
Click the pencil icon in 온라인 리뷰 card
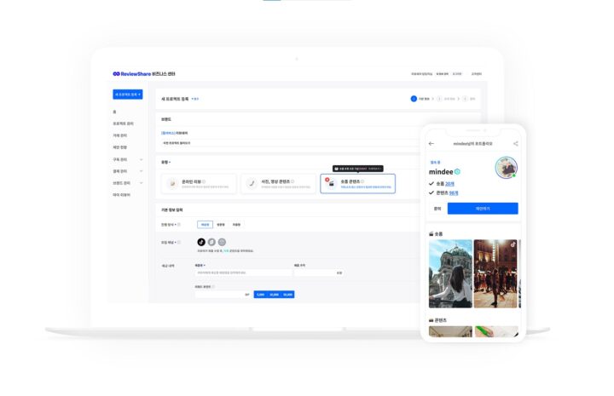pyautogui.click(x=172, y=184)
